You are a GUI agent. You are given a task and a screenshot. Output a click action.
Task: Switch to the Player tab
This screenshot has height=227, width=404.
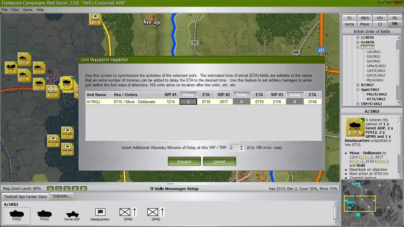coord(365,24)
